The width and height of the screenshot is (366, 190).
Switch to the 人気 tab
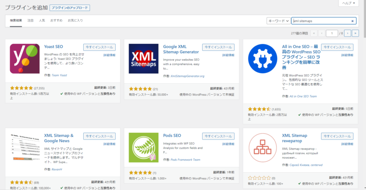[42, 21]
